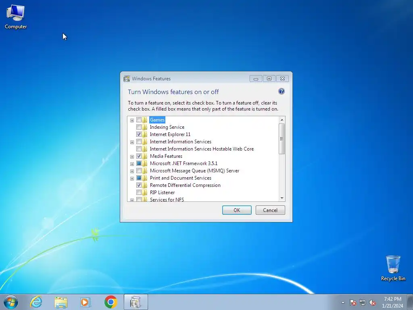413x310 pixels.
Task: Select the Indexing Service folder icon
Action: [145, 127]
